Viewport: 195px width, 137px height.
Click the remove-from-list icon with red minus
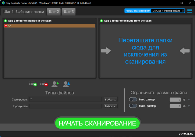44,84
